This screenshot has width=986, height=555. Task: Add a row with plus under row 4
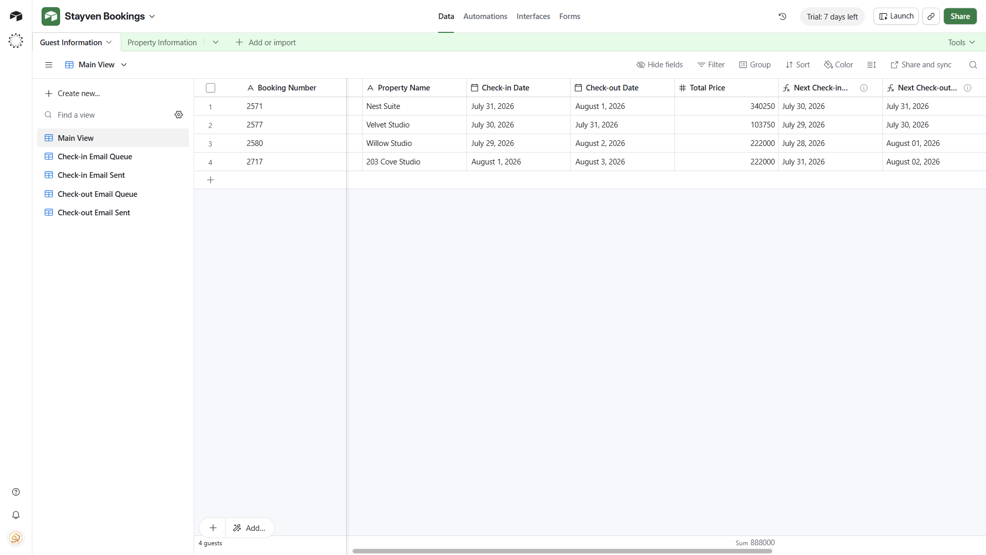211,180
